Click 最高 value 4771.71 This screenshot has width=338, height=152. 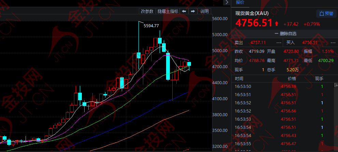[x=291, y=61]
